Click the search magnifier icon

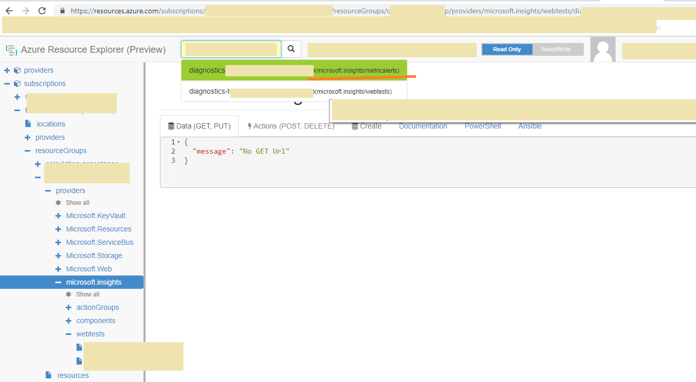coord(291,49)
